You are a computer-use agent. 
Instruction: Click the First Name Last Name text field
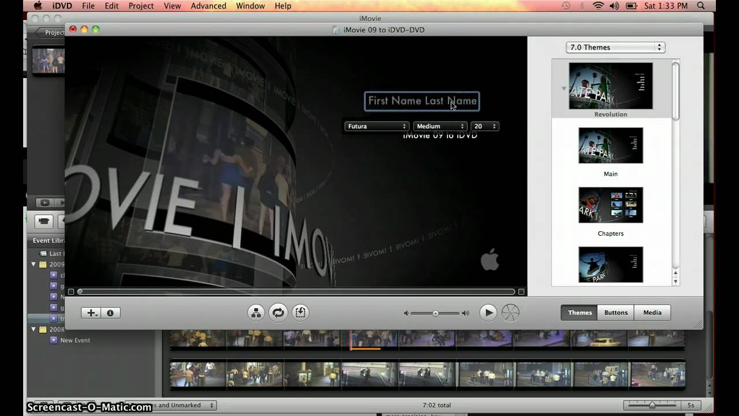point(422,101)
